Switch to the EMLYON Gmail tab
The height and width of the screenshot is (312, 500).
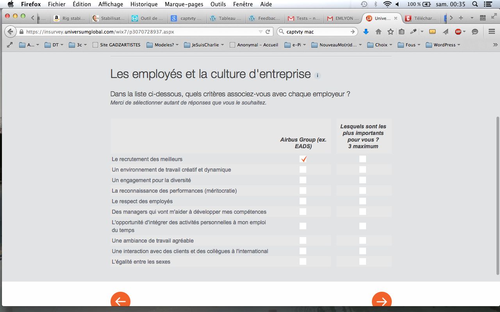[343, 18]
